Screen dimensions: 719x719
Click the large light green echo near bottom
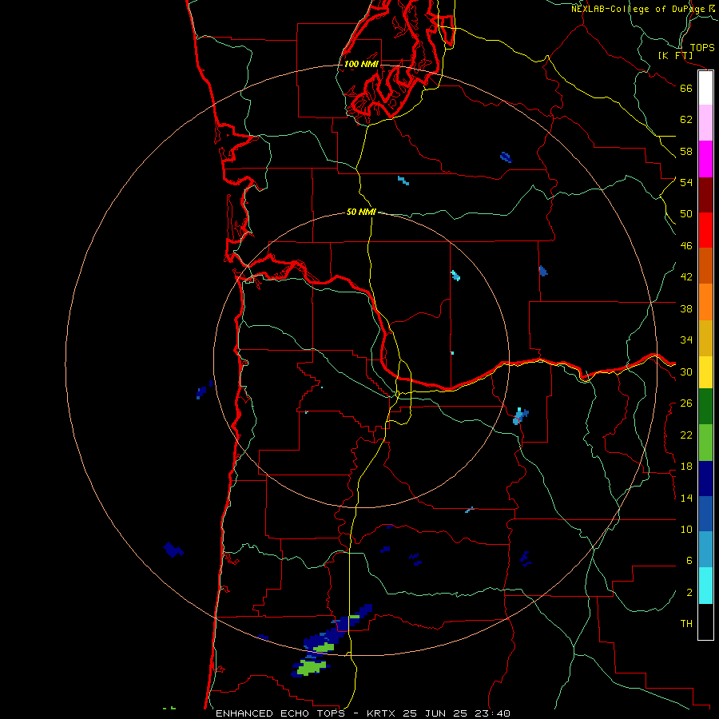(312, 667)
